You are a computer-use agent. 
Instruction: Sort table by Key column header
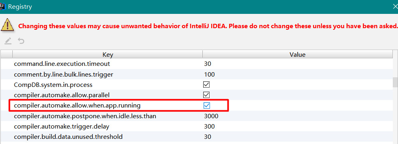point(108,55)
